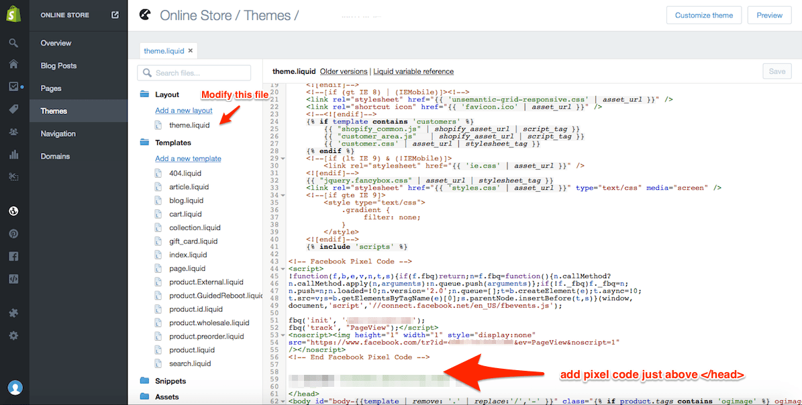Open Liquid variable reference link
This screenshot has width=802, height=405.
coord(413,71)
